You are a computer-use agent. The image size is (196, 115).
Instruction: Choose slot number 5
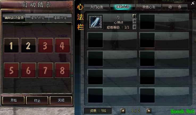tap(11, 70)
